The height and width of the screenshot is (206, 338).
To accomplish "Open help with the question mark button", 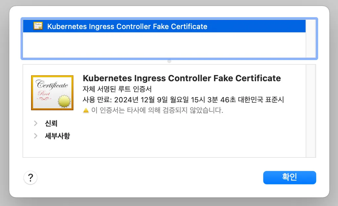I will click(30, 178).
